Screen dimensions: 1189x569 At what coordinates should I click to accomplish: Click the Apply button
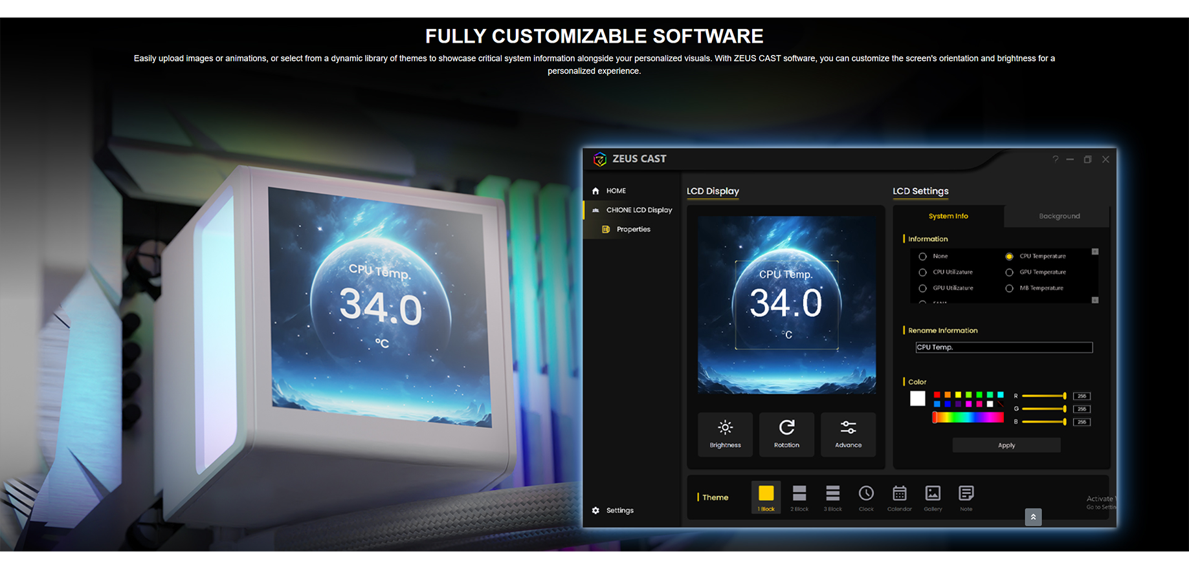pyautogui.click(x=1006, y=445)
